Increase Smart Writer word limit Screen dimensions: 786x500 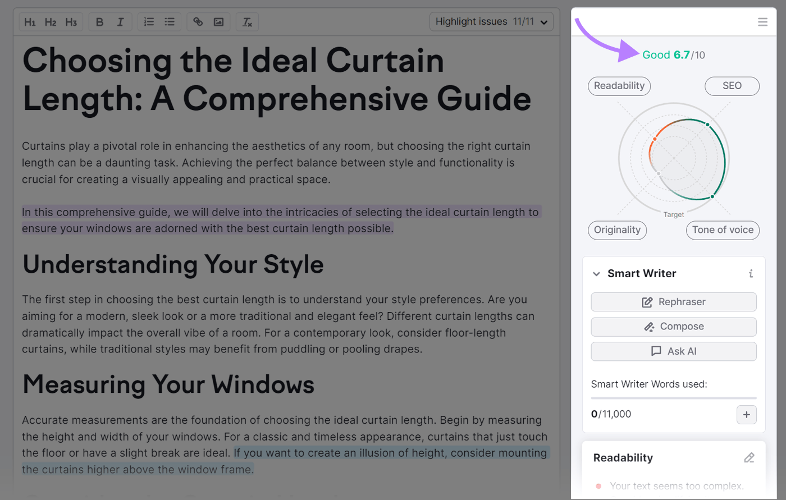pos(747,415)
